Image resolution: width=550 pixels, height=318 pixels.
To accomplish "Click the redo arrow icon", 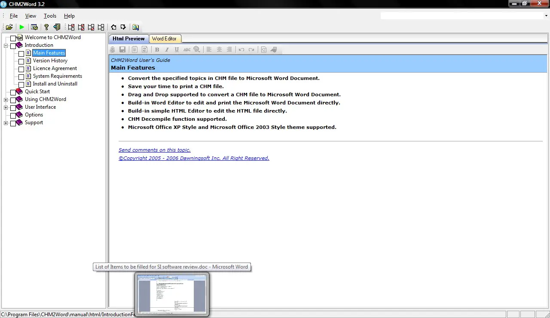I will pos(251,49).
